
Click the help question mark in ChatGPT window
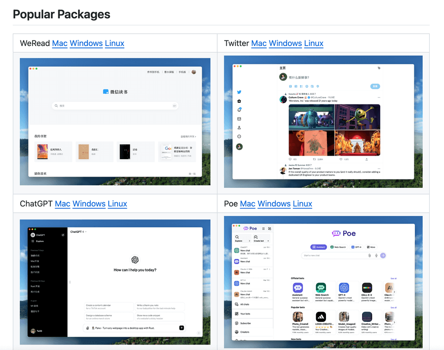tap(199, 333)
